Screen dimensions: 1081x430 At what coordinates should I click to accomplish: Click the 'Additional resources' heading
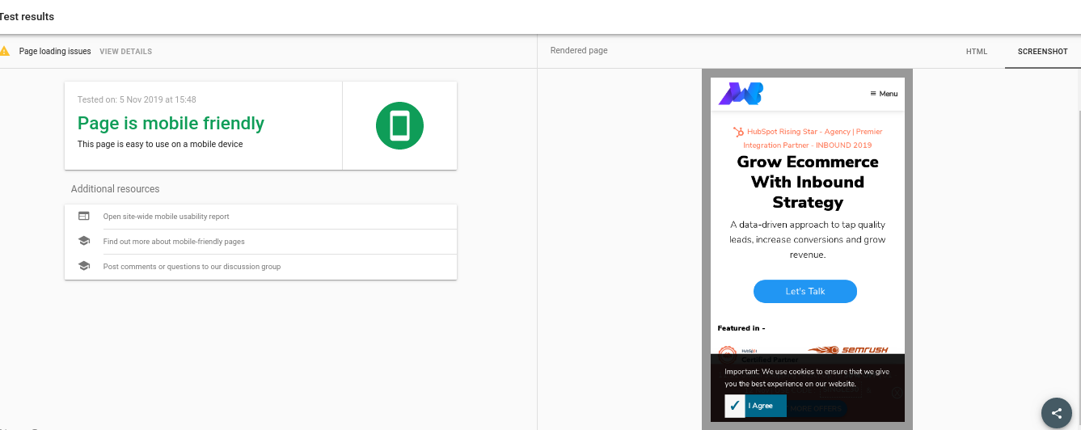115,189
